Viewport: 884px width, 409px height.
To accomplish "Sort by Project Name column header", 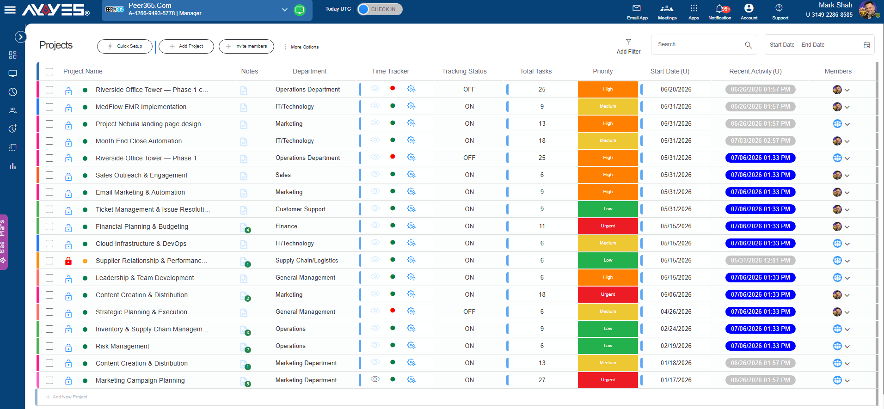I will pos(83,71).
